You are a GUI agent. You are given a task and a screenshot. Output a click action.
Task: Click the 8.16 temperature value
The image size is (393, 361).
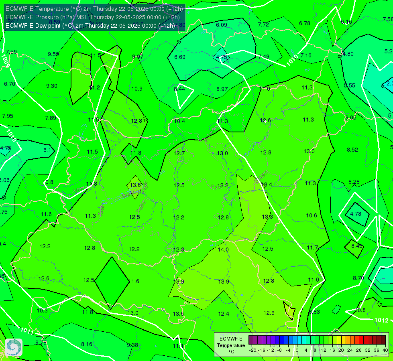[87, 344]
